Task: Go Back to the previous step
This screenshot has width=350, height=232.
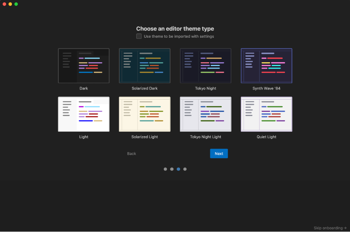Action: [132, 154]
